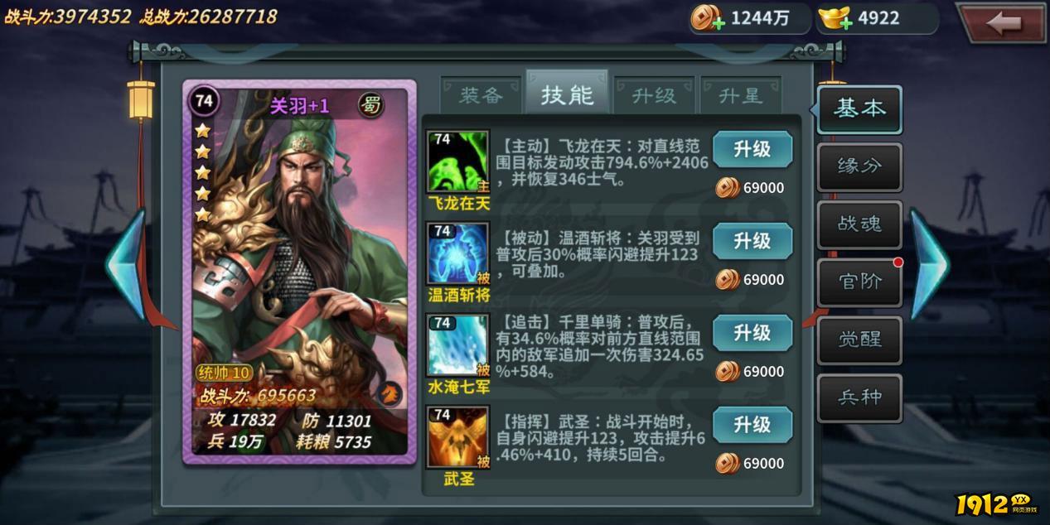Select the 水淹七军 skill icon
This screenshot has width=1050, height=525.
(458, 345)
